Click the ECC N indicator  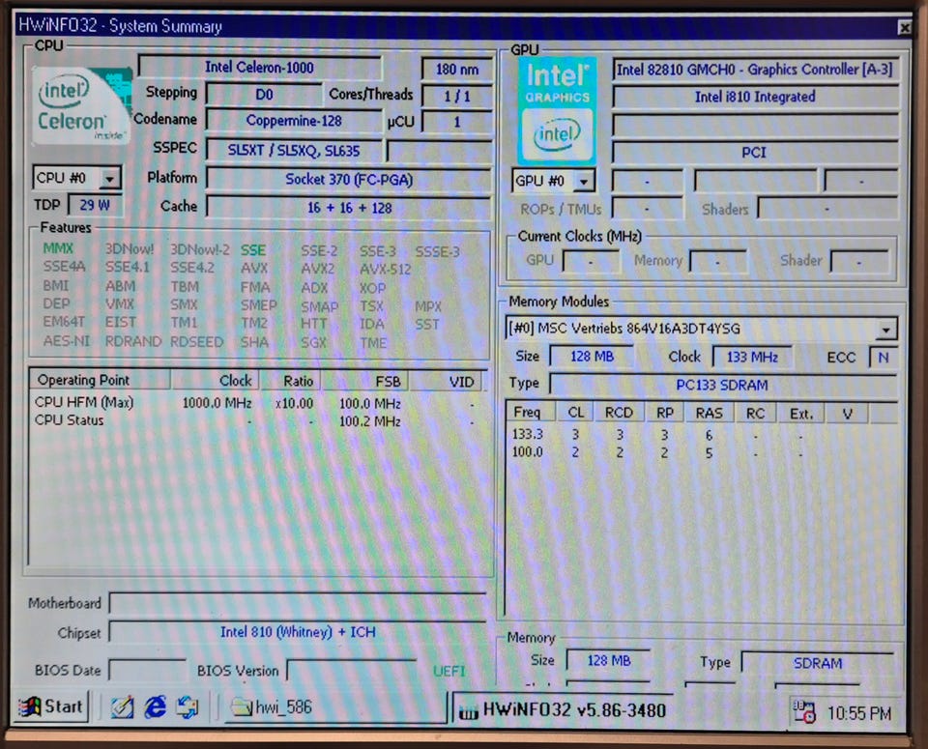(x=883, y=358)
